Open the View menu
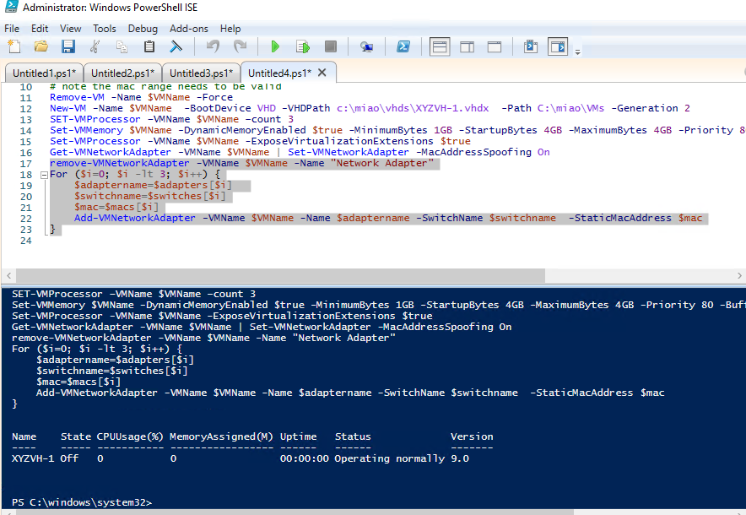 70,29
